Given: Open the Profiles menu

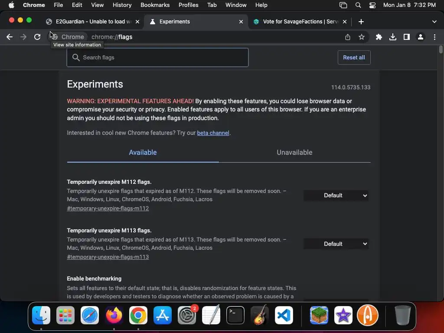Looking at the screenshot, I should tap(188, 5).
